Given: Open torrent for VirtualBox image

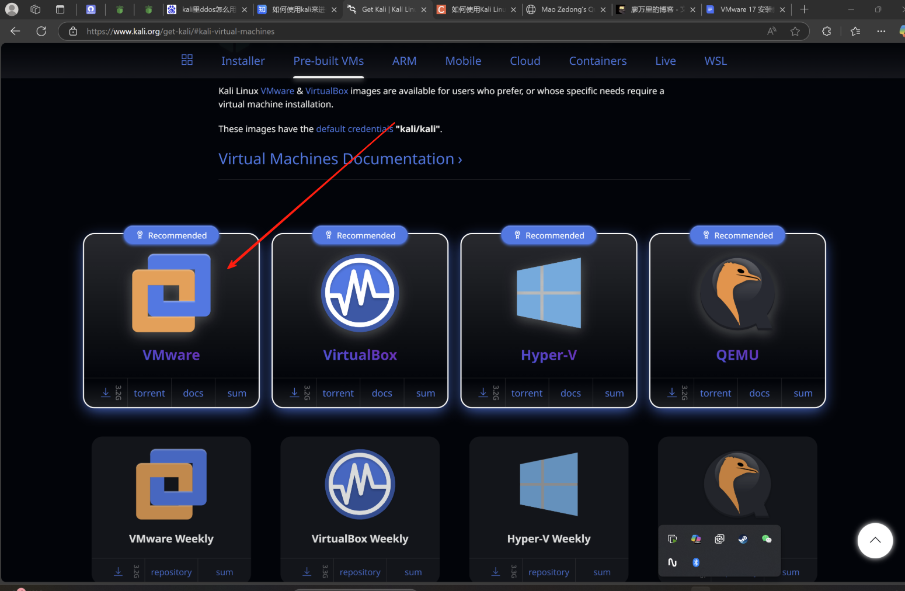Looking at the screenshot, I should click(338, 394).
